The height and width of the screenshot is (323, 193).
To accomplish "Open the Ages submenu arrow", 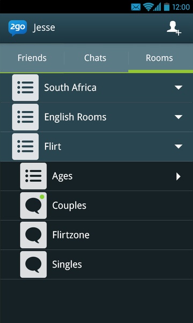I will [x=179, y=177].
